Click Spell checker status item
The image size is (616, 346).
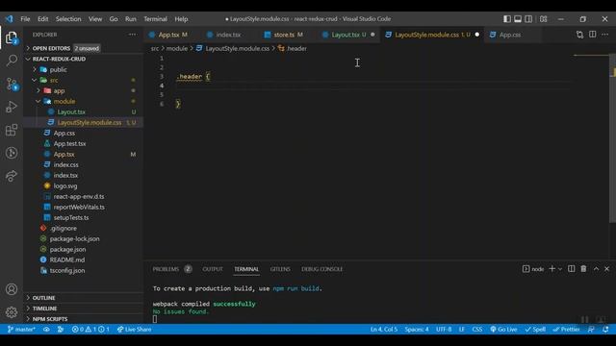535,329
